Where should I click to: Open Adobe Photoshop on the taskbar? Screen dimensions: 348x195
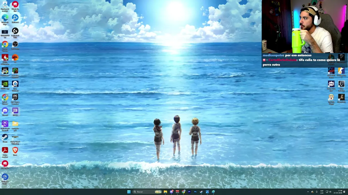(195, 192)
